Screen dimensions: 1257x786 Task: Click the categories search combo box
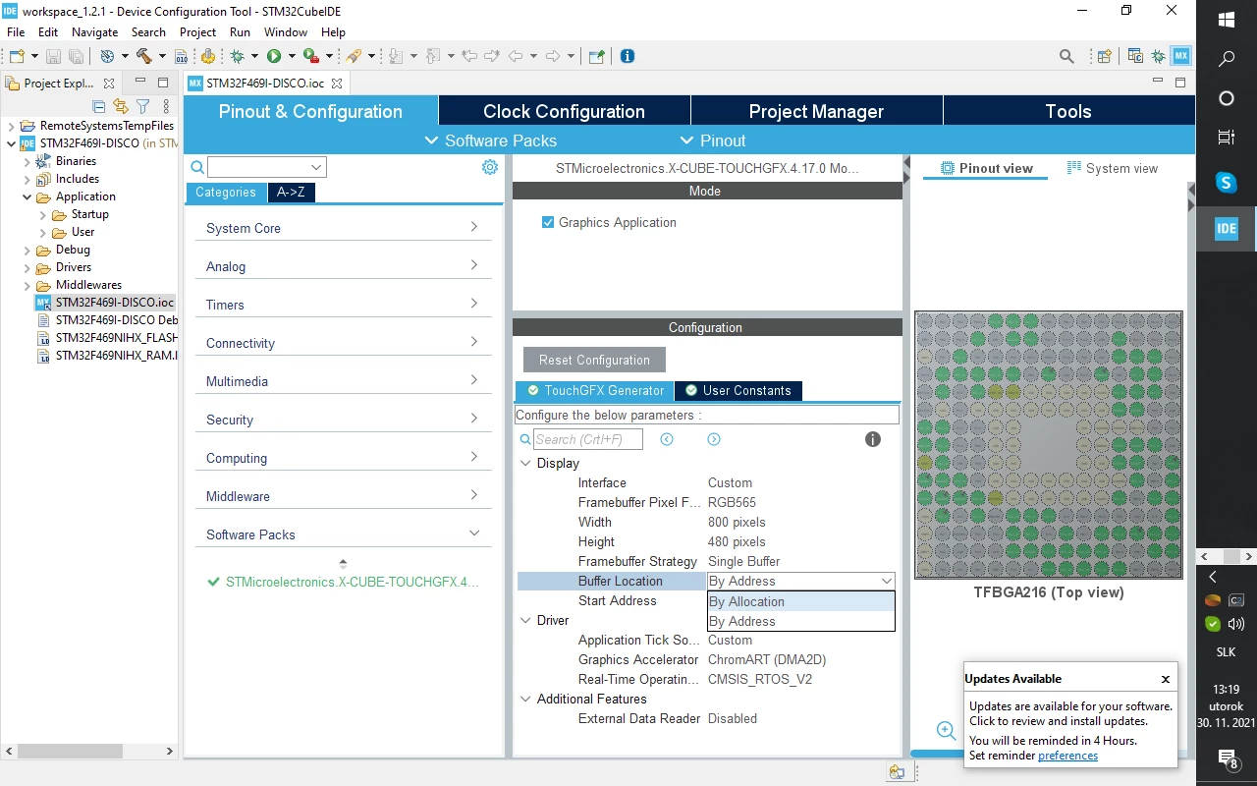point(266,168)
